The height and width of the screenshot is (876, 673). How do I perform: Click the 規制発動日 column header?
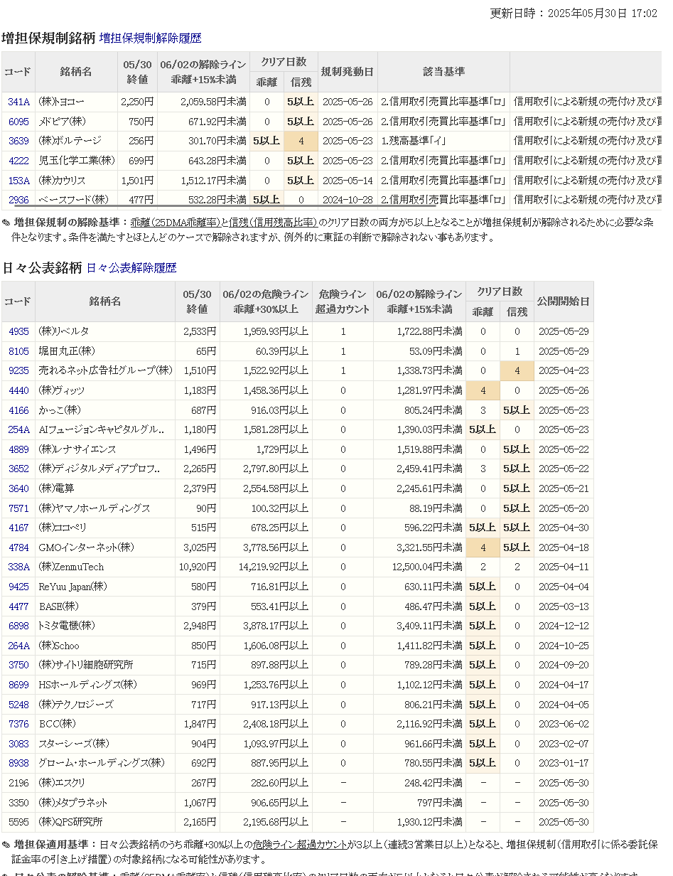pos(348,72)
